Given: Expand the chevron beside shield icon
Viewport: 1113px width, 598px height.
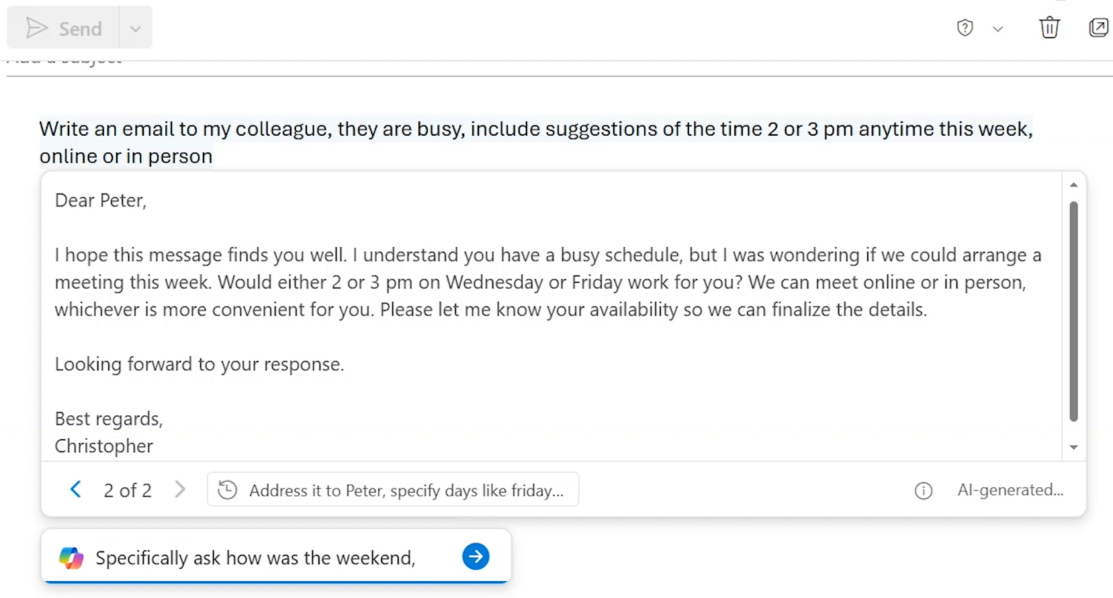Looking at the screenshot, I should (997, 29).
